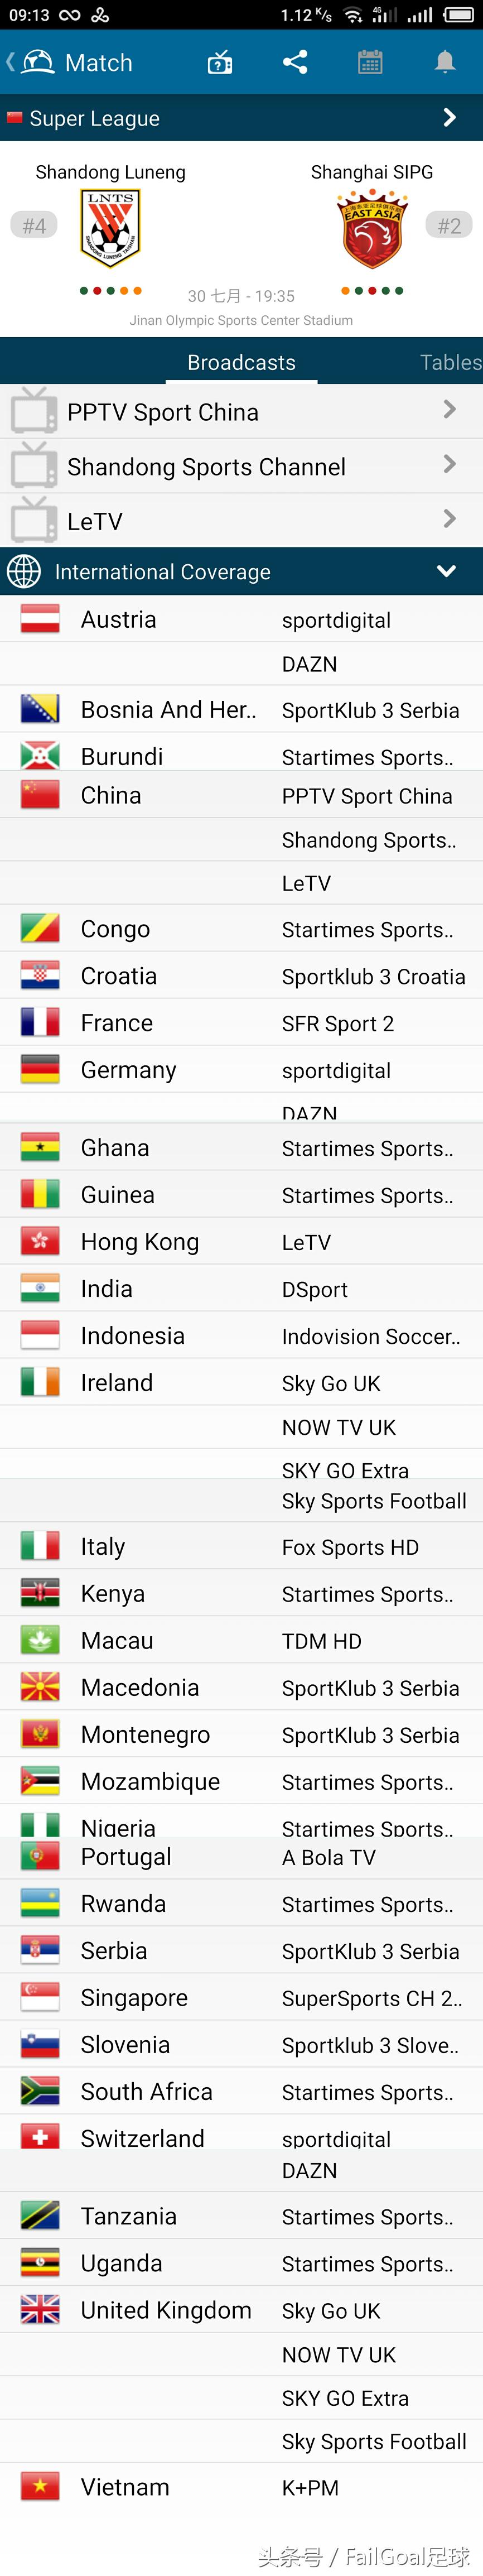Tap the Shanghai SIPG #2 rank badge

pyautogui.click(x=449, y=226)
